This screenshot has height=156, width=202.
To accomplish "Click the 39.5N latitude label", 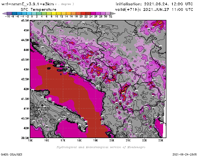I will tap(25, 138).
